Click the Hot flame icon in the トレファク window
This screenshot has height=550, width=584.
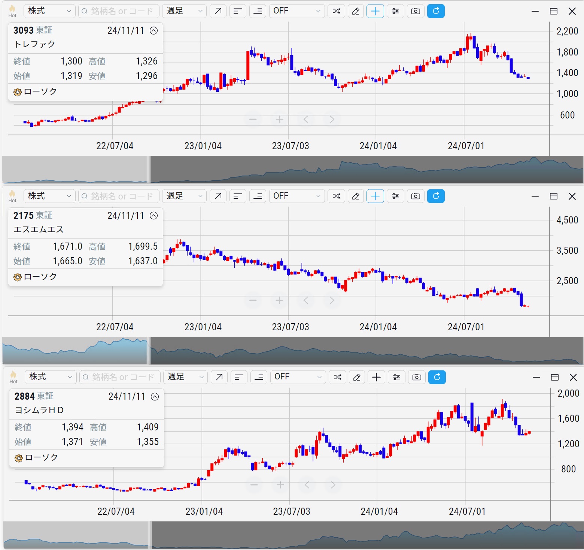[x=12, y=11]
